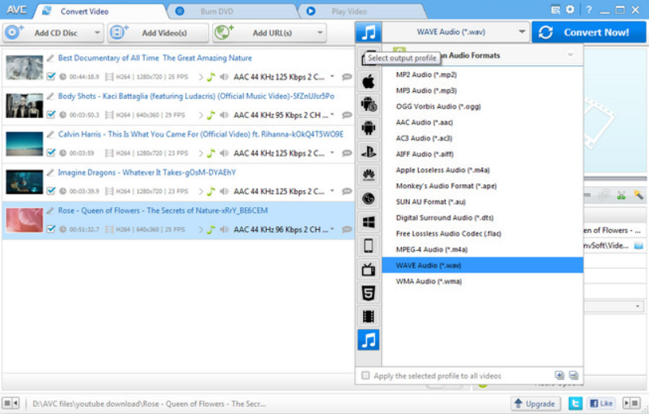
Task: Click the Twitter share icon
Action: coord(575,403)
